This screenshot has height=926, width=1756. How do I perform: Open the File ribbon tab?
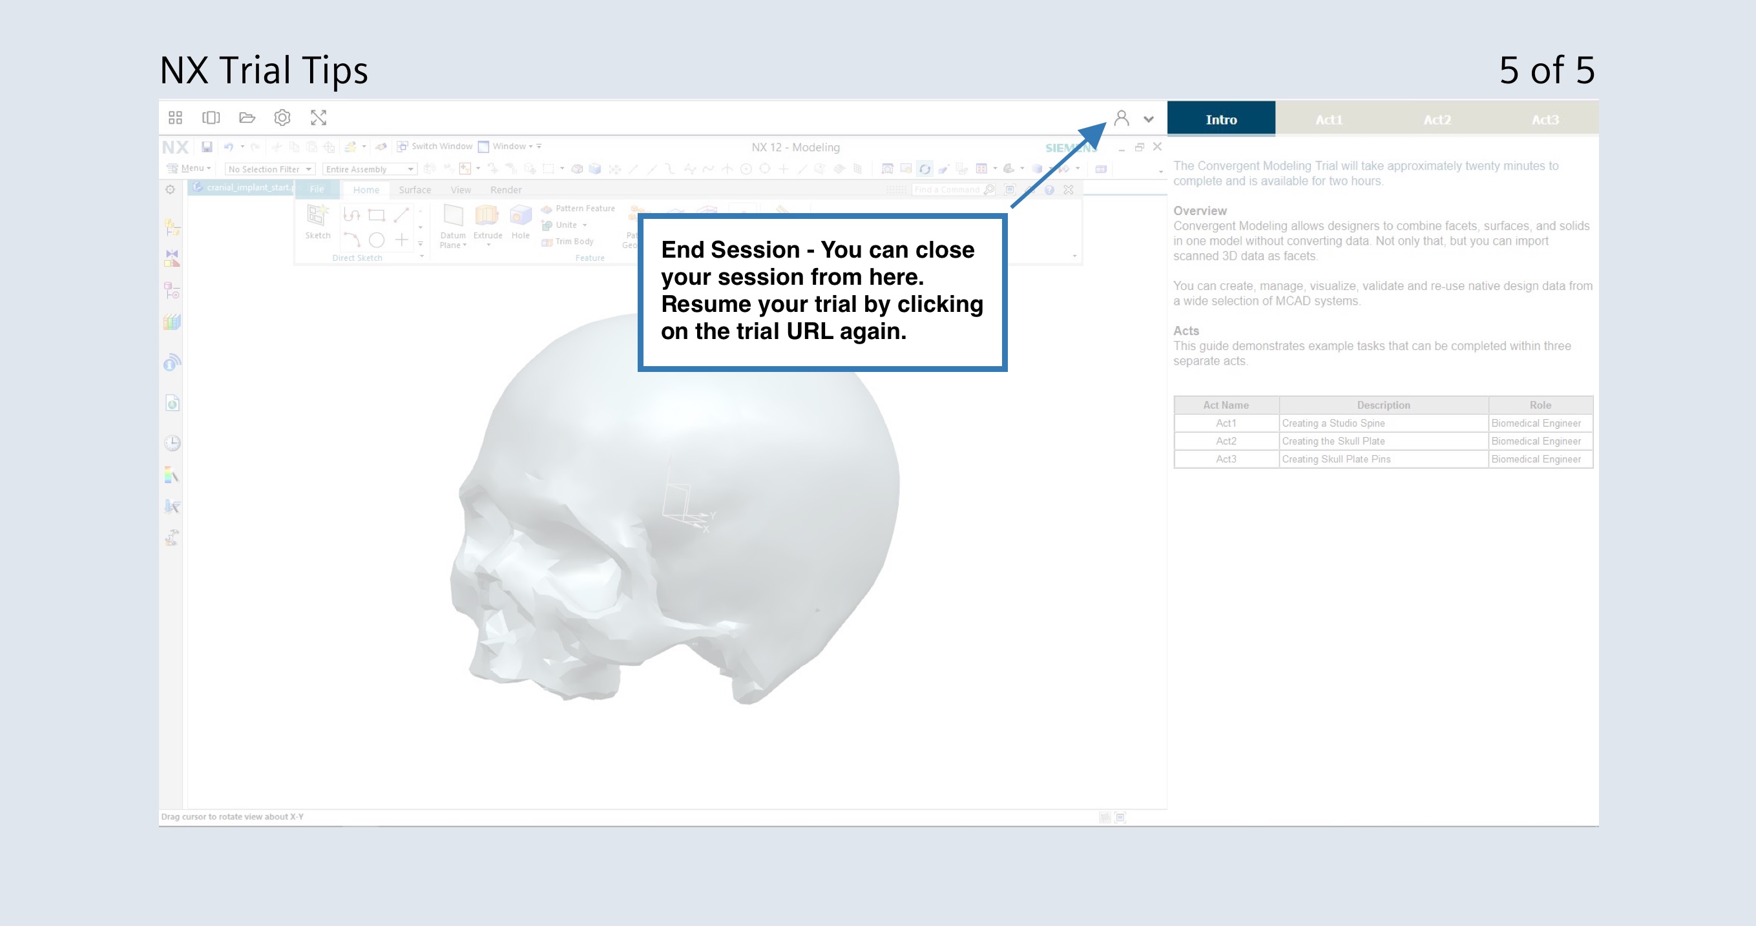[x=317, y=189]
